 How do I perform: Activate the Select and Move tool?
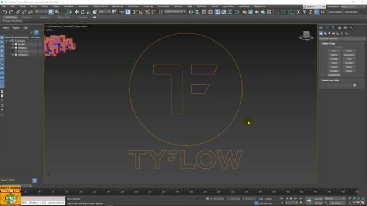76,12
